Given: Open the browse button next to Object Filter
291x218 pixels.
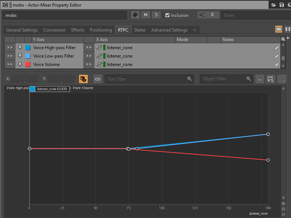Looking at the screenshot, I should (260, 79).
